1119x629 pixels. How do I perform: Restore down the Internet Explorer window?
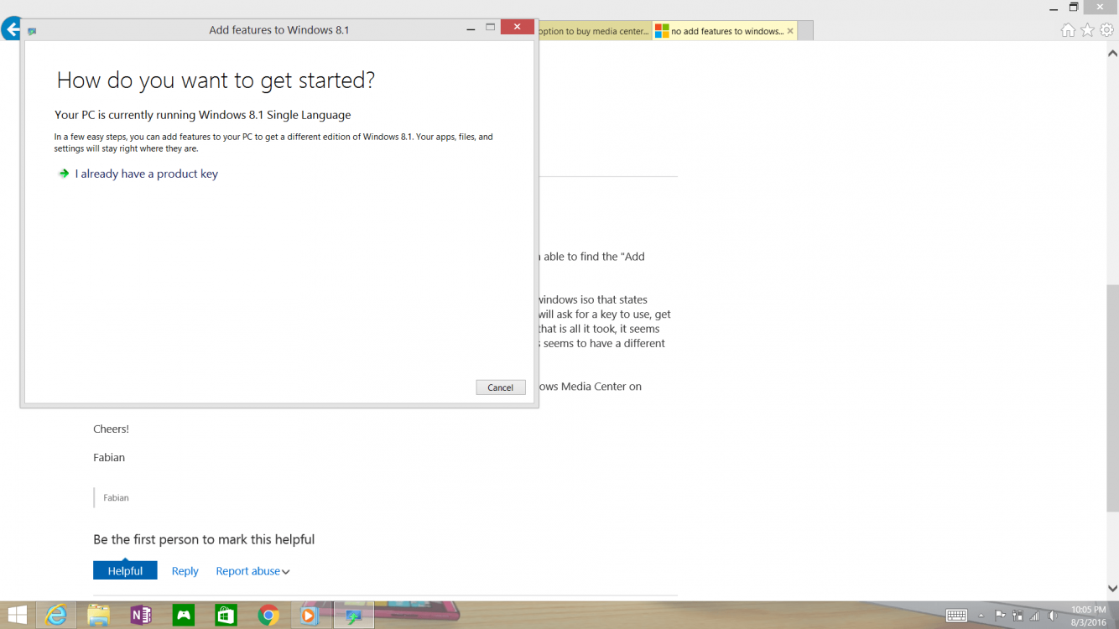coord(1074,7)
